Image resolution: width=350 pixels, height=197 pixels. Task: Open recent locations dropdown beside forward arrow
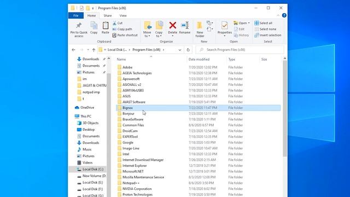(x=88, y=50)
